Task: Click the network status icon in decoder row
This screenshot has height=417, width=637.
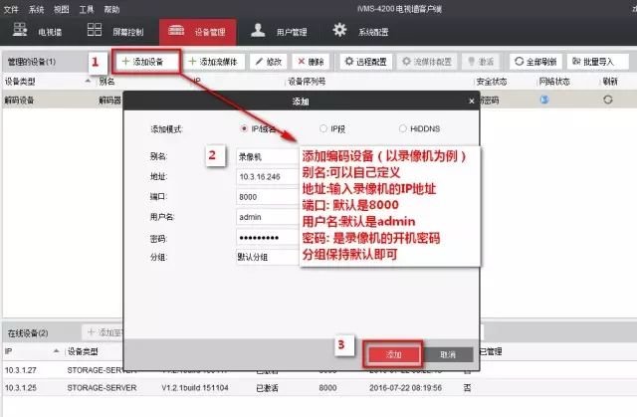Action: (544, 100)
